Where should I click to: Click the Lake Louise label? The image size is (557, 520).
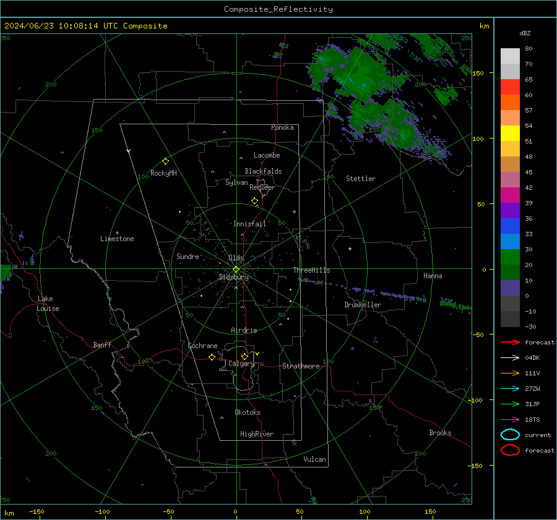(48, 304)
